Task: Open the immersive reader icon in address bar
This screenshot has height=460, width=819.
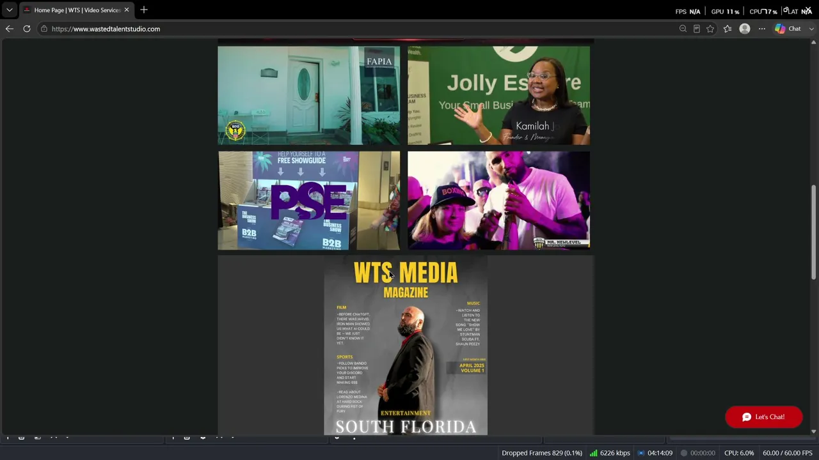Action: click(x=697, y=29)
